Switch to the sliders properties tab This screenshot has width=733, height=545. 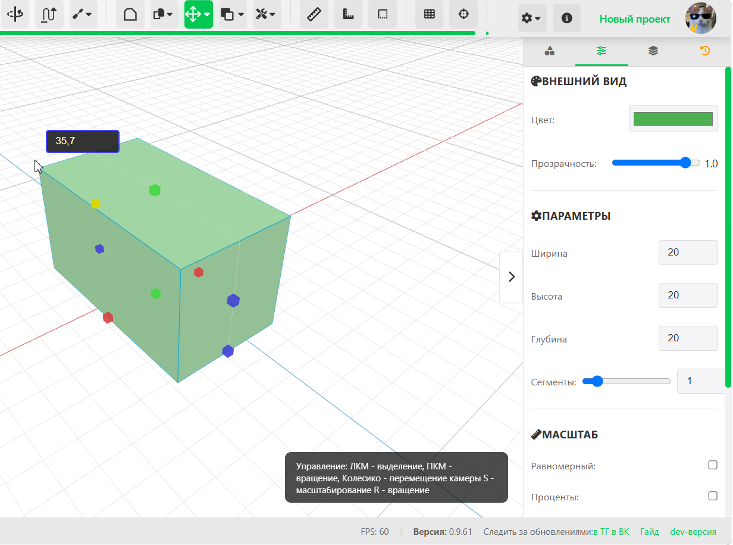602,51
